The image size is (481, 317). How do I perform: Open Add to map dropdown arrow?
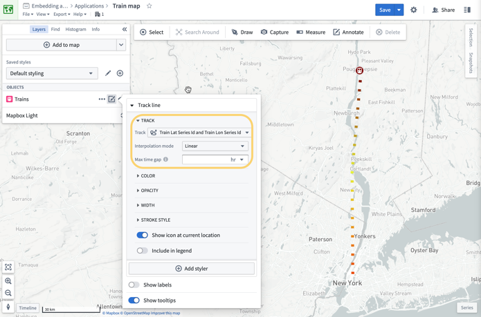pyautogui.click(x=121, y=45)
